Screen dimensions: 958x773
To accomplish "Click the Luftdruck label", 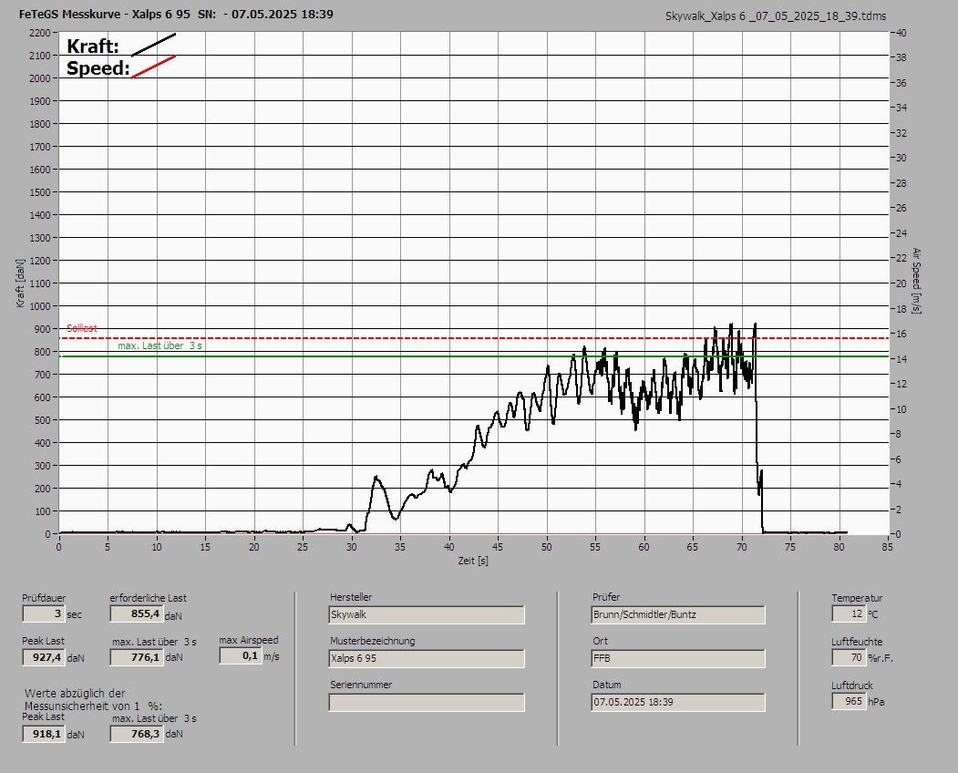I will pos(851,685).
